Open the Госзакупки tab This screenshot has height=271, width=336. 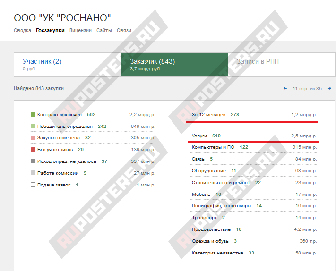pos(50,30)
